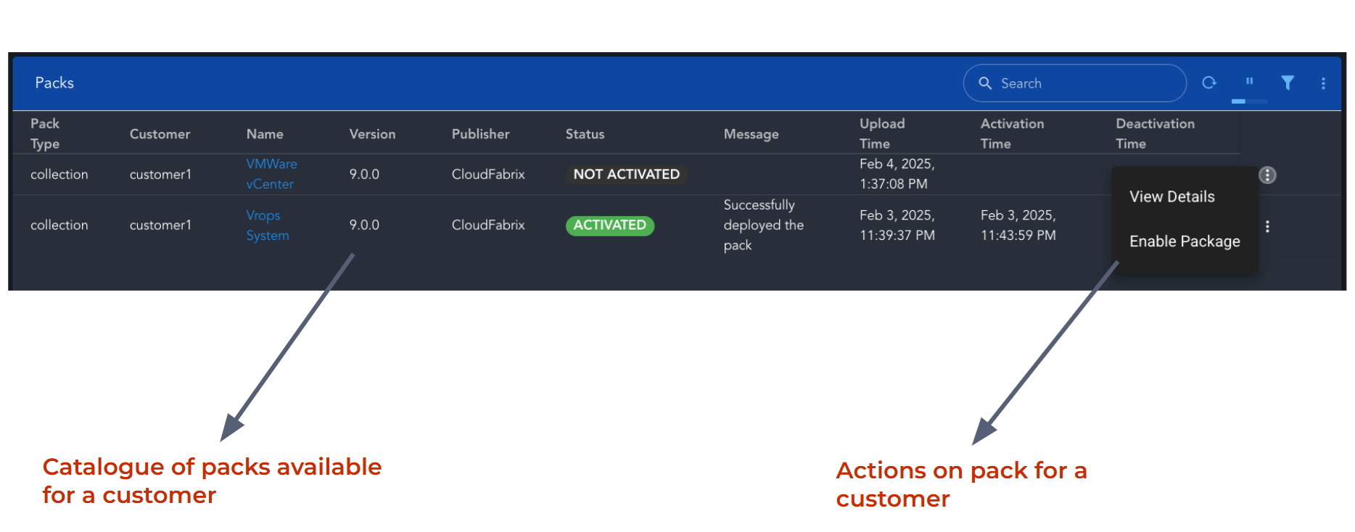Click the green ACTIVATED status badge
This screenshot has height=532, width=1355.
point(609,225)
